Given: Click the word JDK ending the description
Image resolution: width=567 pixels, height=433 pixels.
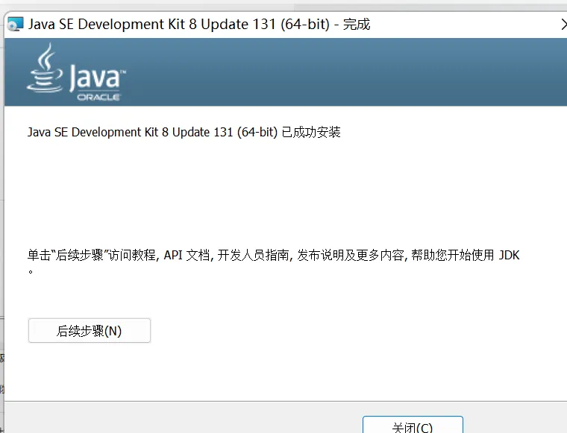Looking at the screenshot, I should (508, 256).
